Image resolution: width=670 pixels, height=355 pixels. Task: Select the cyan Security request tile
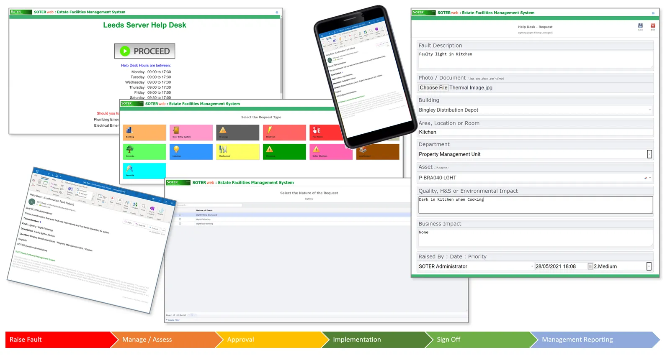[x=144, y=171]
